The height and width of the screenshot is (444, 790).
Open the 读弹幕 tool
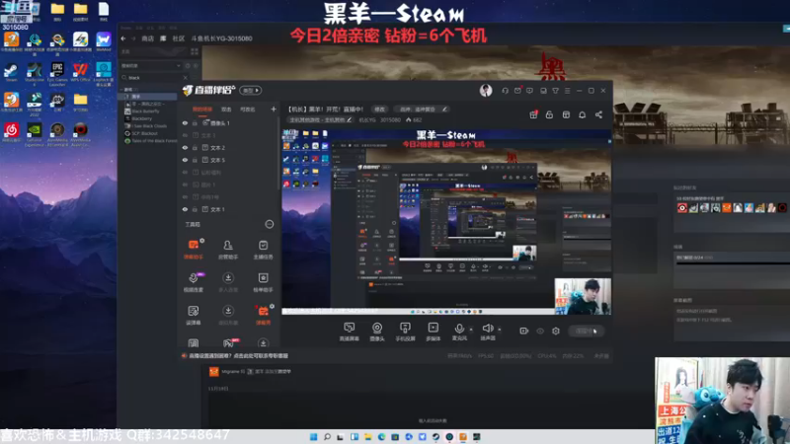point(194,315)
